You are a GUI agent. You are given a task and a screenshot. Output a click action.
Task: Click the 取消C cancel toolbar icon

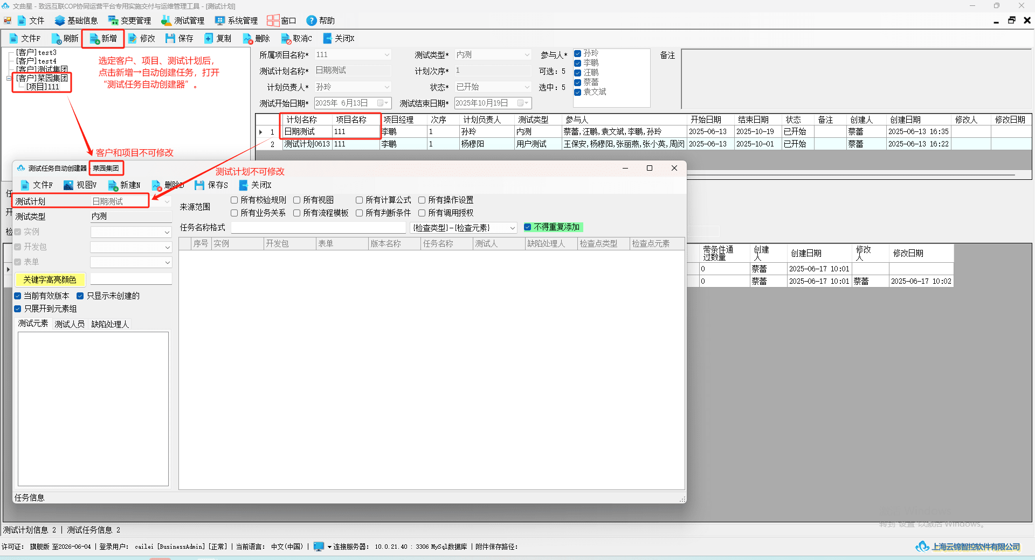click(286, 39)
